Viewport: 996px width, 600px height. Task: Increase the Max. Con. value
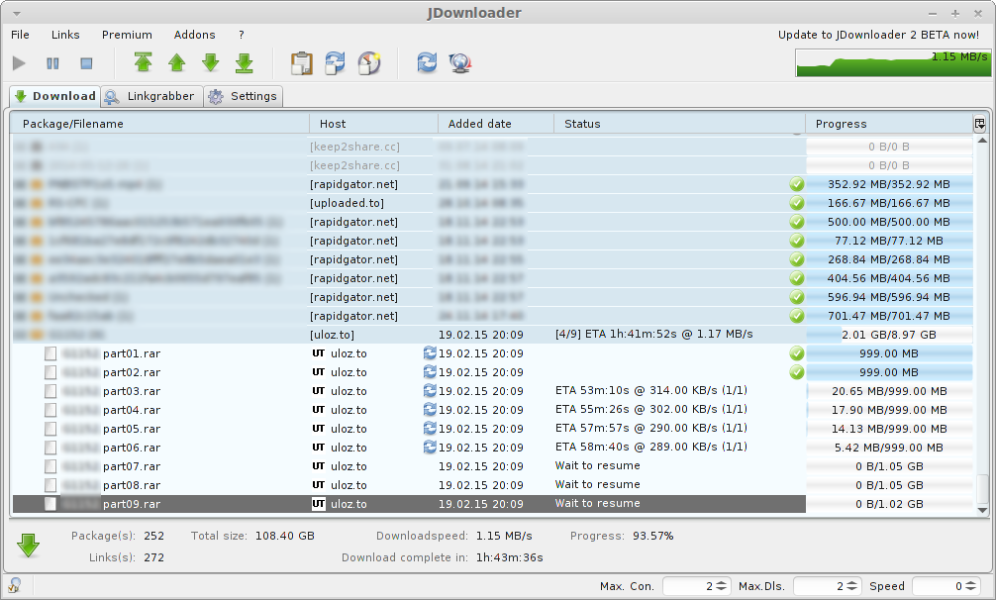coord(721,583)
